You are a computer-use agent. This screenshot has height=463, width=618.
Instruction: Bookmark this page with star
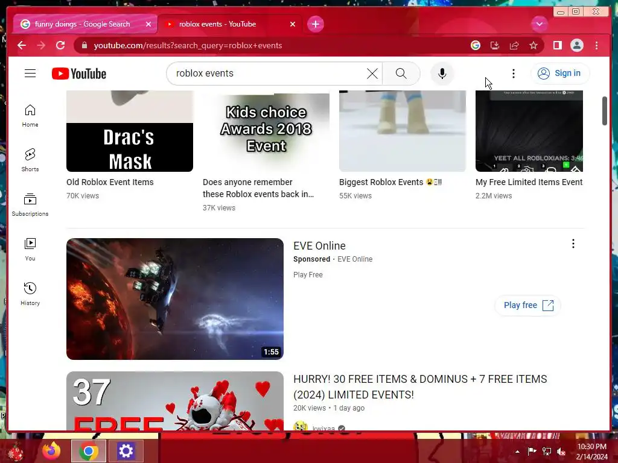534,45
